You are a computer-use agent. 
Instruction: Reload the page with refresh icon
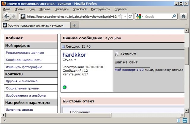click(130, 16)
